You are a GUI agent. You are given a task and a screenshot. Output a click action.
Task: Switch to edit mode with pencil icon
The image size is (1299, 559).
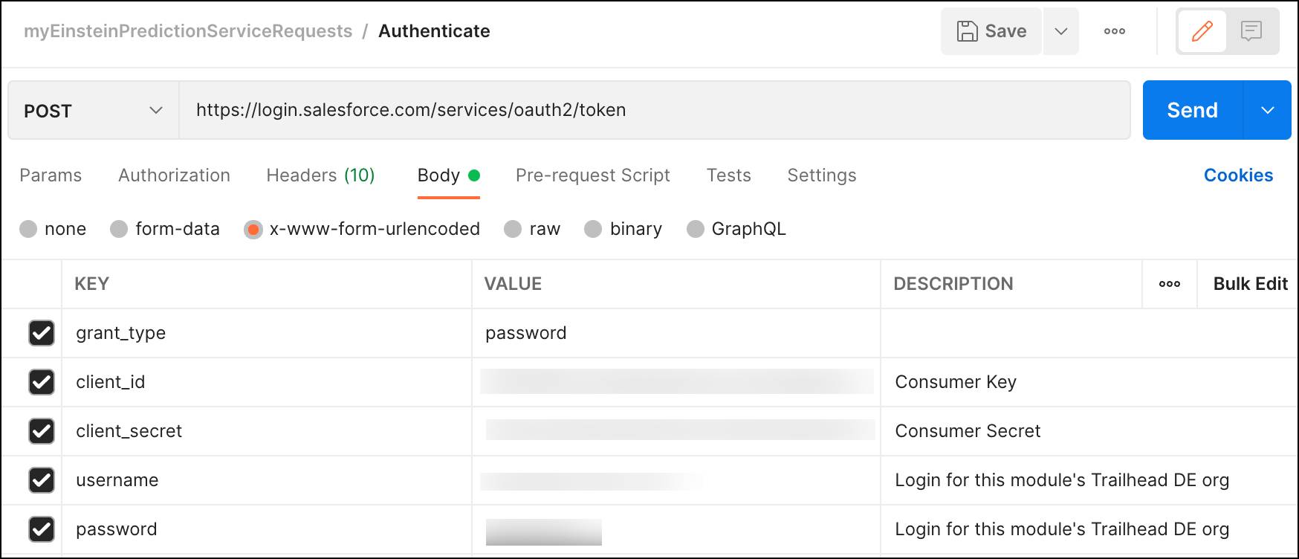tap(1202, 31)
